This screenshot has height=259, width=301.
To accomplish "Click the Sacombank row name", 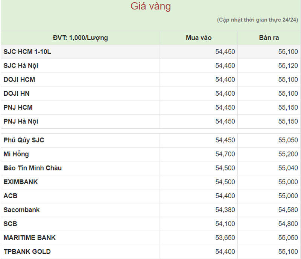I will click(21, 209).
